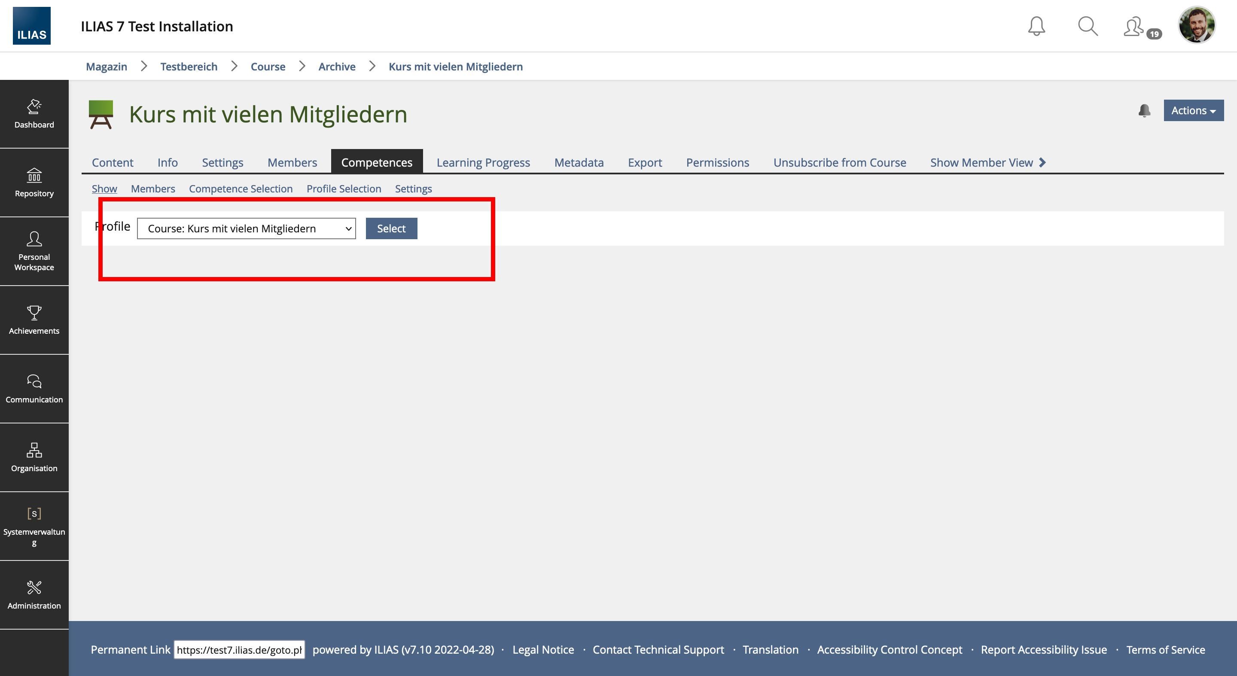Open Competence Selection subtab link
1237x676 pixels.
(x=241, y=189)
